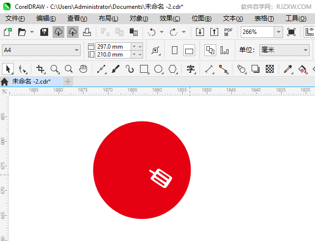The width and height of the screenshot is (315, 241).
Task: Open the dropdown arrow beside Open folder
Action: tap(32, 32)
